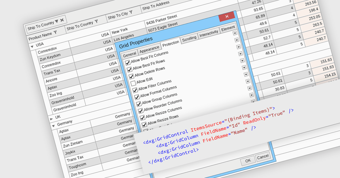Toggle Allow Reorder Columns checkbox
The width and height of the screenshot is (340, 178).
click(x=141, y=111)
